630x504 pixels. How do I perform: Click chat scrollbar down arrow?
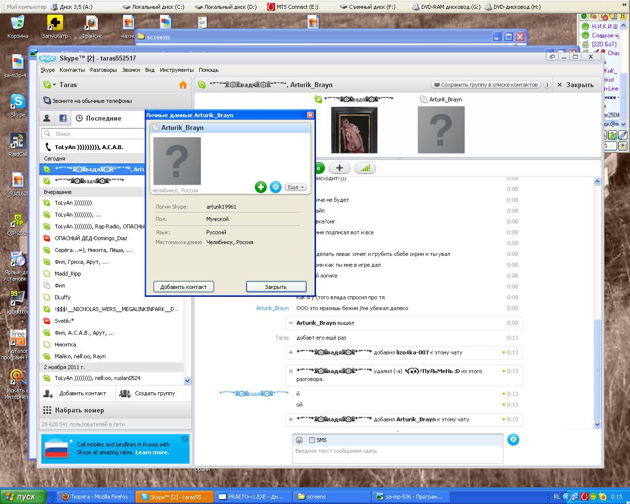[598, 424]
